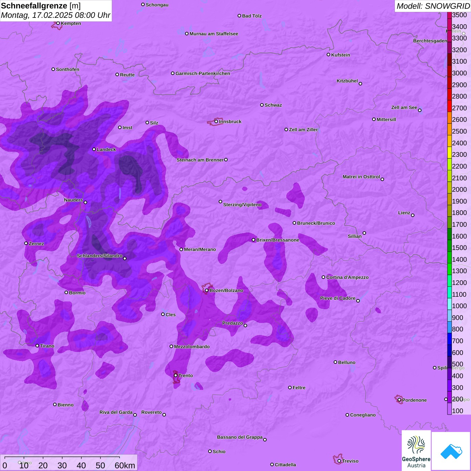Click the blue cloud-arrow logo in the corner
The width and height of the screenshot is (471, 471).
tap(451, 451)
